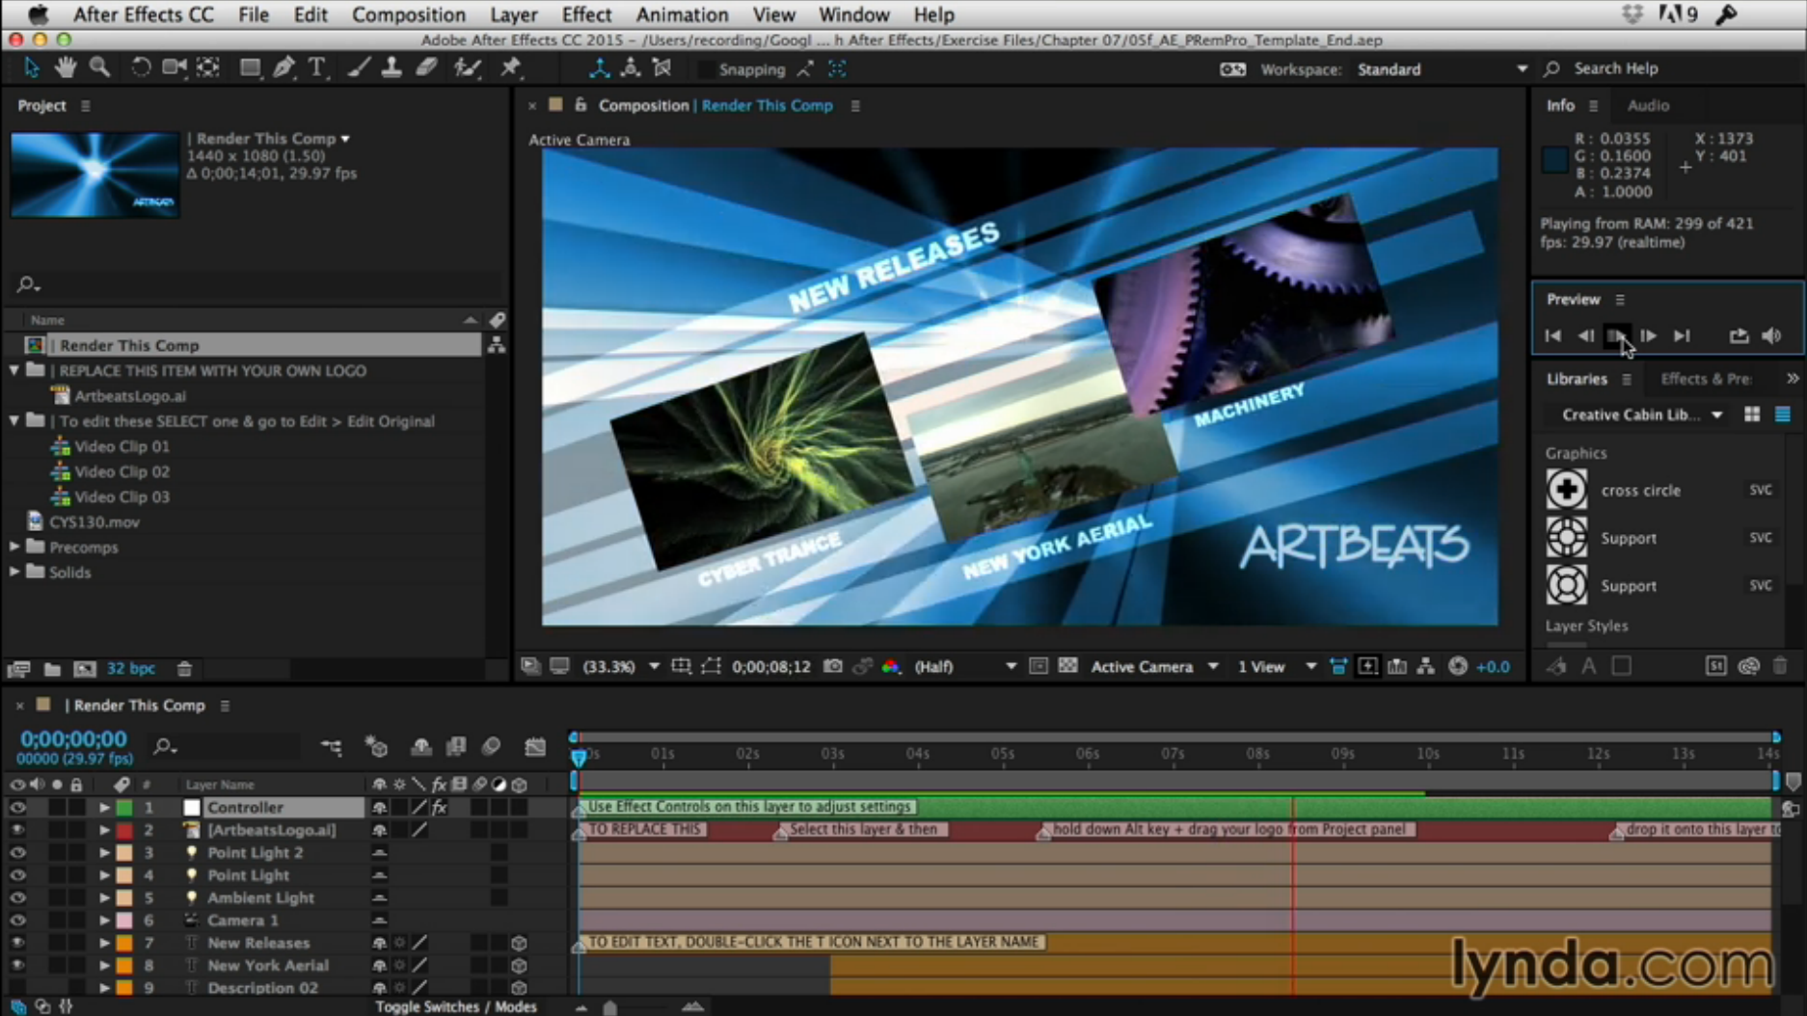This screenshot has height=1016, width=1807.
Task: Select Video Clip 02 in Project panel
Action: 121,471
